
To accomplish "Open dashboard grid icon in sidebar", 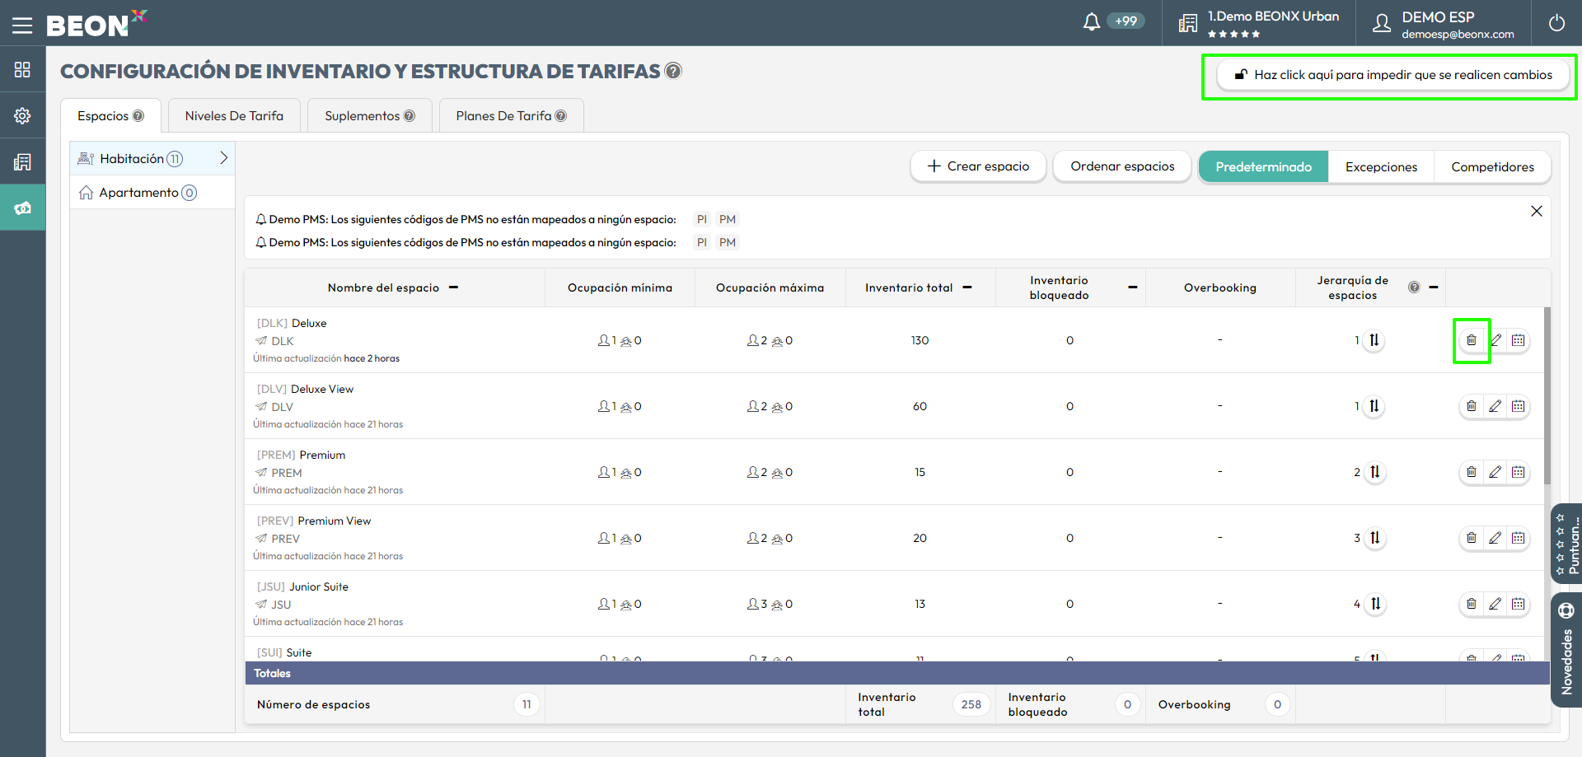I will point(22,69).
